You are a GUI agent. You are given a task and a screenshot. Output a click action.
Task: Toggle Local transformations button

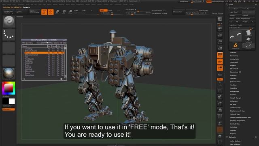click(220, 68)
